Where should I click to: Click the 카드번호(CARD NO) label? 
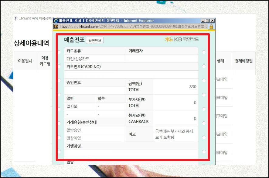click(83, 67)
